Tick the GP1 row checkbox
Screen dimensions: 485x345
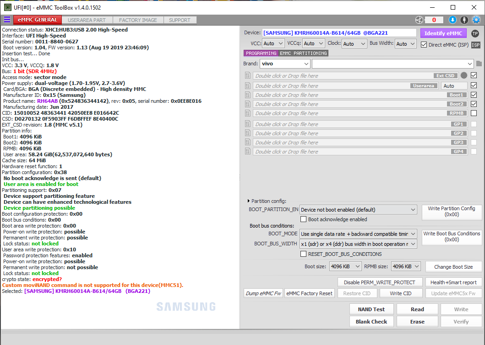pos(474,124)
